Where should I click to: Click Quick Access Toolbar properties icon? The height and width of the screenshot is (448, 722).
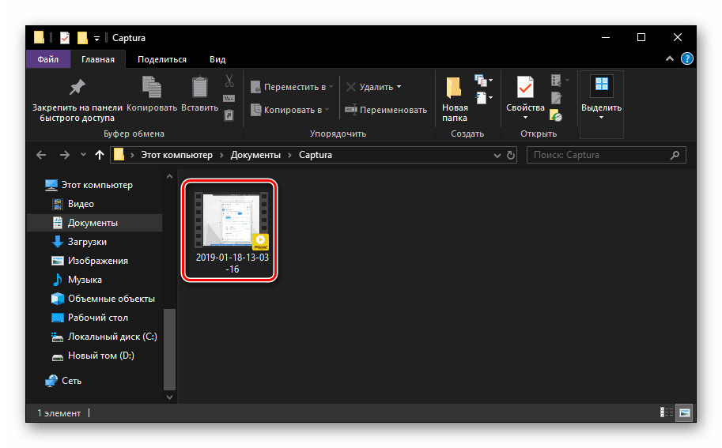point(65,38)
